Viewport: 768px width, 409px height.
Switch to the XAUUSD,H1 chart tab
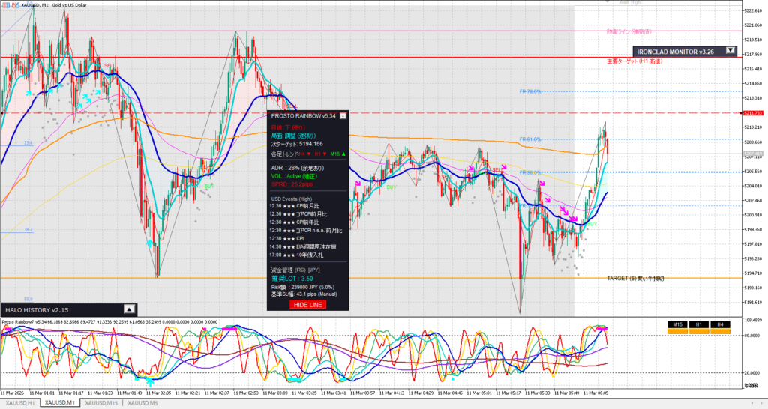coord(20,404)
